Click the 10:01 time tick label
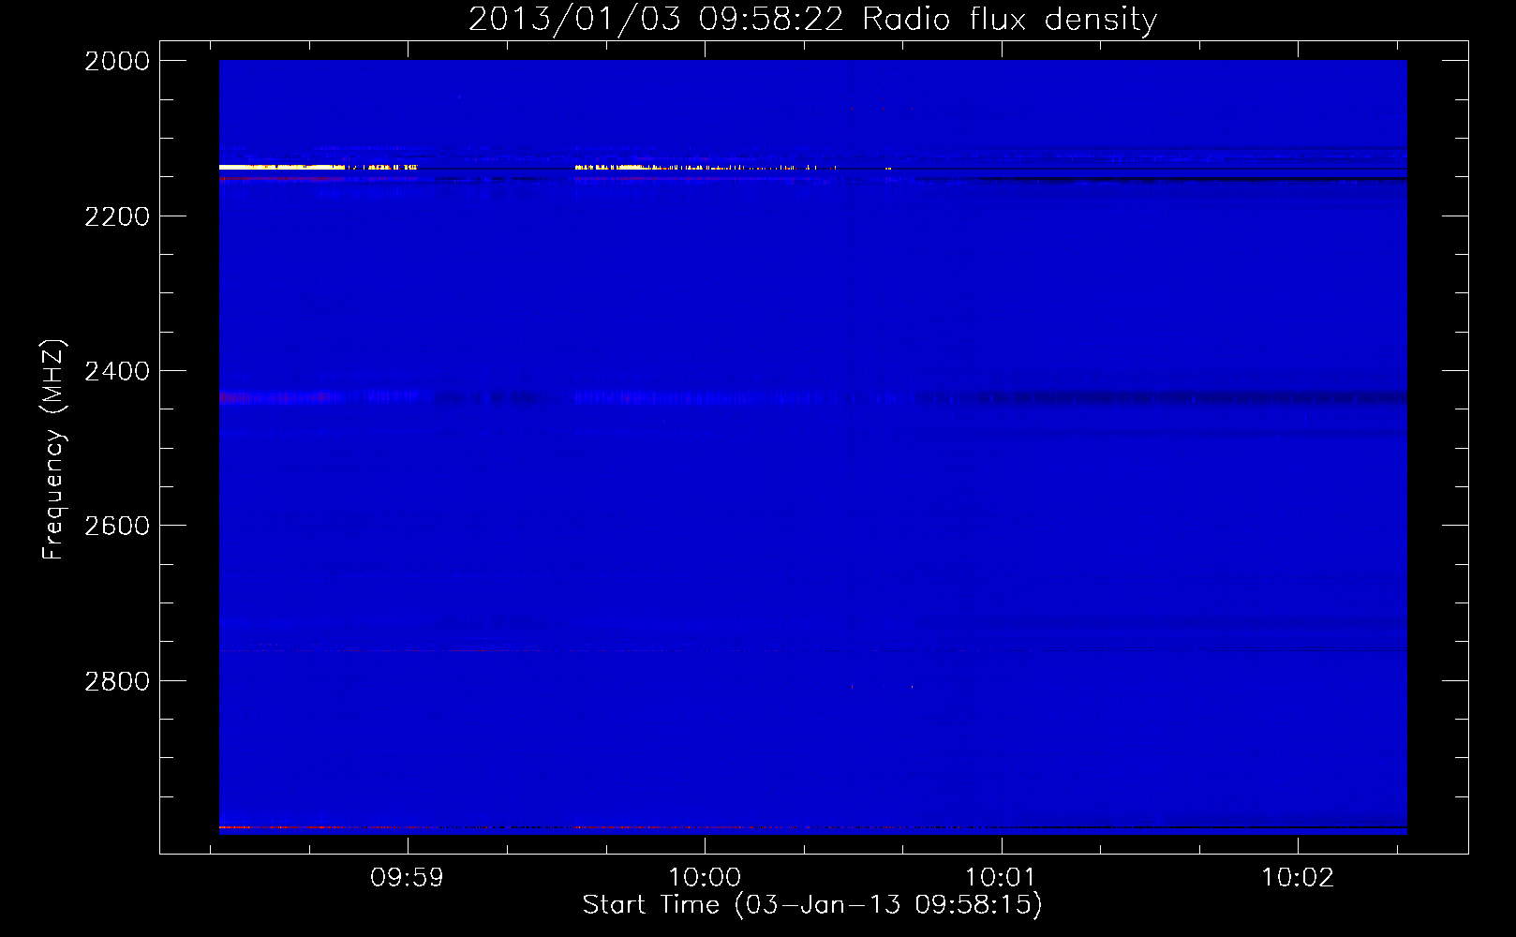Viewport: 1516px width, 937px height. [x=1001, y=878]
